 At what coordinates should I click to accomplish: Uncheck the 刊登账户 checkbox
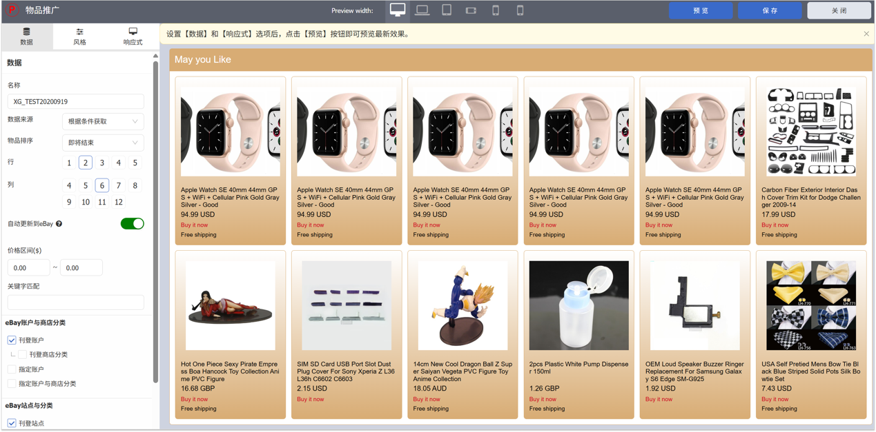coord(12,340)
